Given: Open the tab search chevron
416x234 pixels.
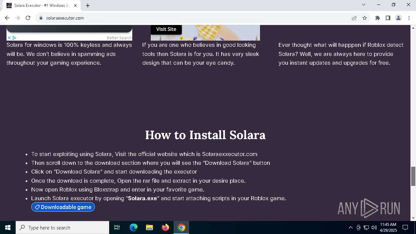Looking at the screenshot, I should pyautogui.click(x=364, y=5).
